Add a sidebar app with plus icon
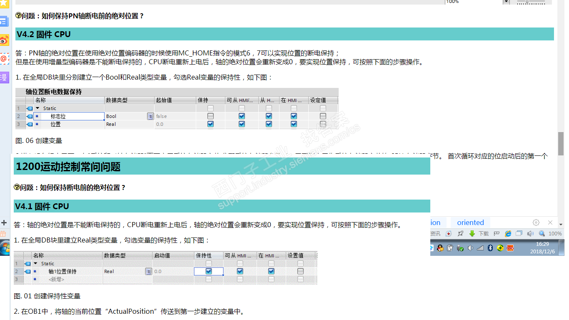569x320 pixels. pos(4,222)
